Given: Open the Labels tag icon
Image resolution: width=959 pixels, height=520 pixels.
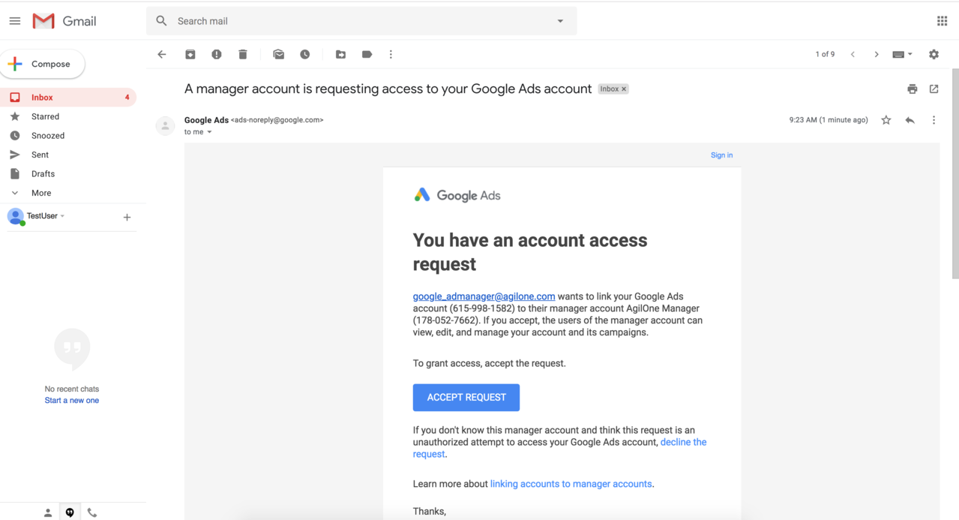Looking at the screenshot, I should tap(367, 55).
